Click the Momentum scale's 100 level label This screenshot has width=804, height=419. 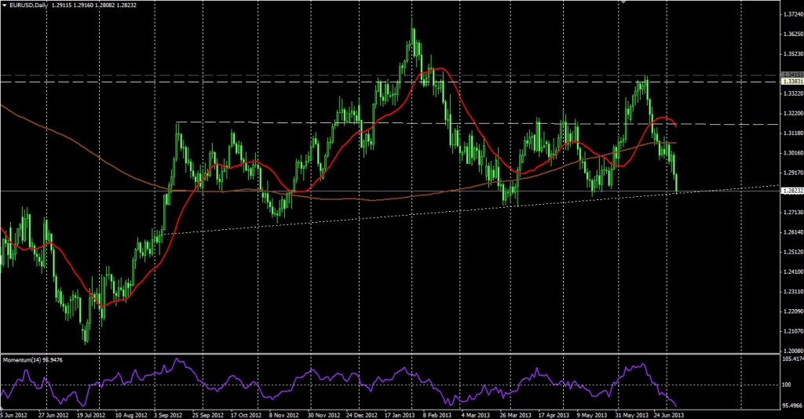click(785, 384)
